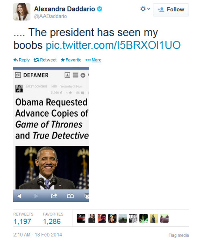Tap the browser back arrow
205x240 pixels.
(19, 196)
